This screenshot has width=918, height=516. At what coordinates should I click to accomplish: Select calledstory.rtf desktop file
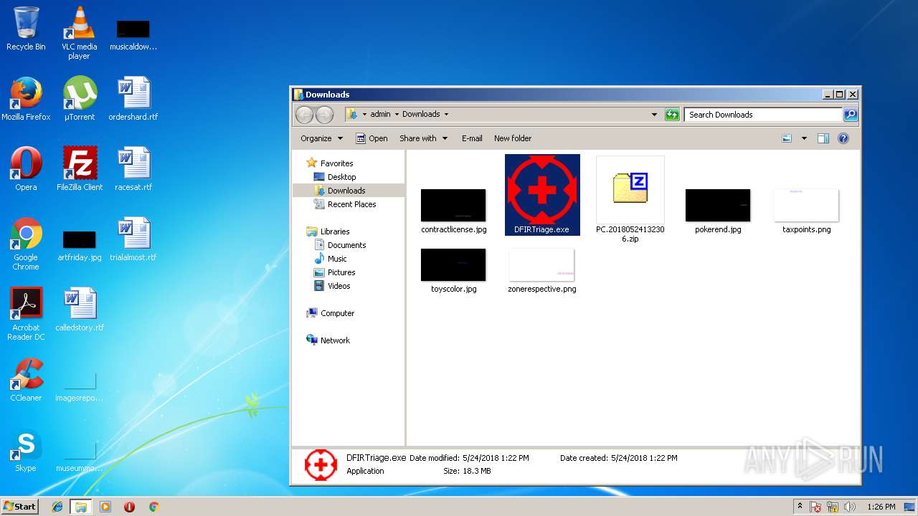coord(80,310)
